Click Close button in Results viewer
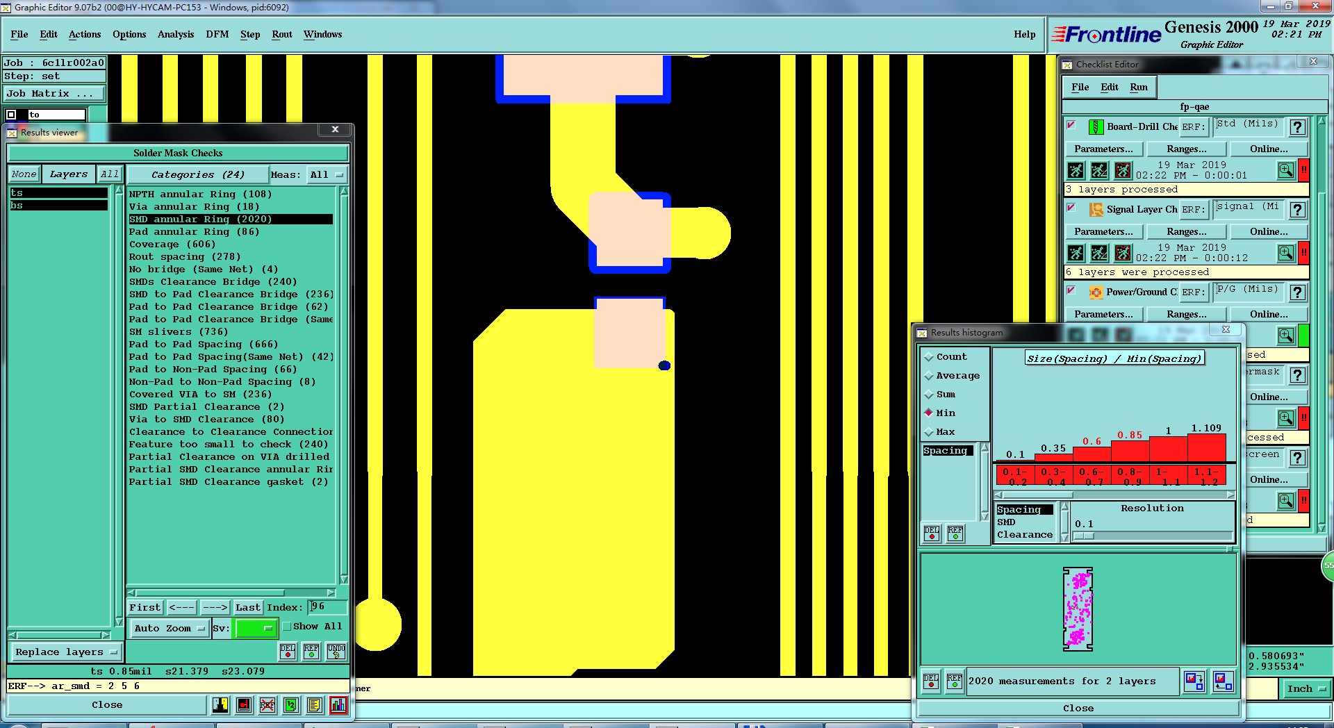This screenshot has height=728, width=1334. click(x=107, y=705)
